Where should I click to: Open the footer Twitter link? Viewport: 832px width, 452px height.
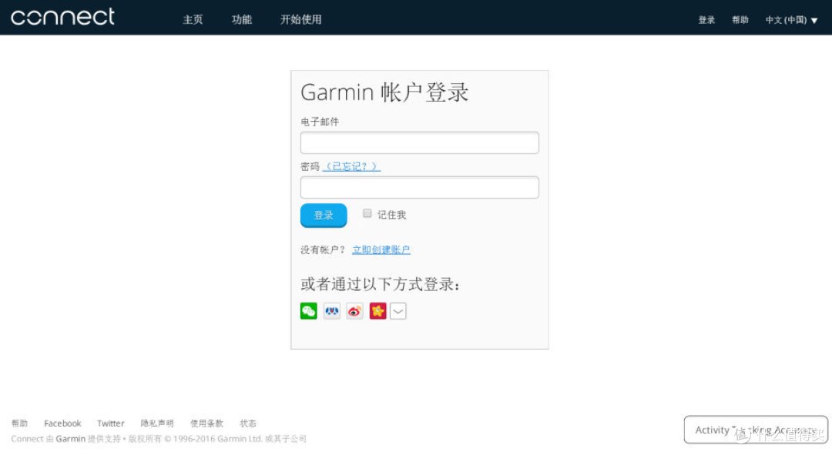pyautogui.click(x=110, y=424)
